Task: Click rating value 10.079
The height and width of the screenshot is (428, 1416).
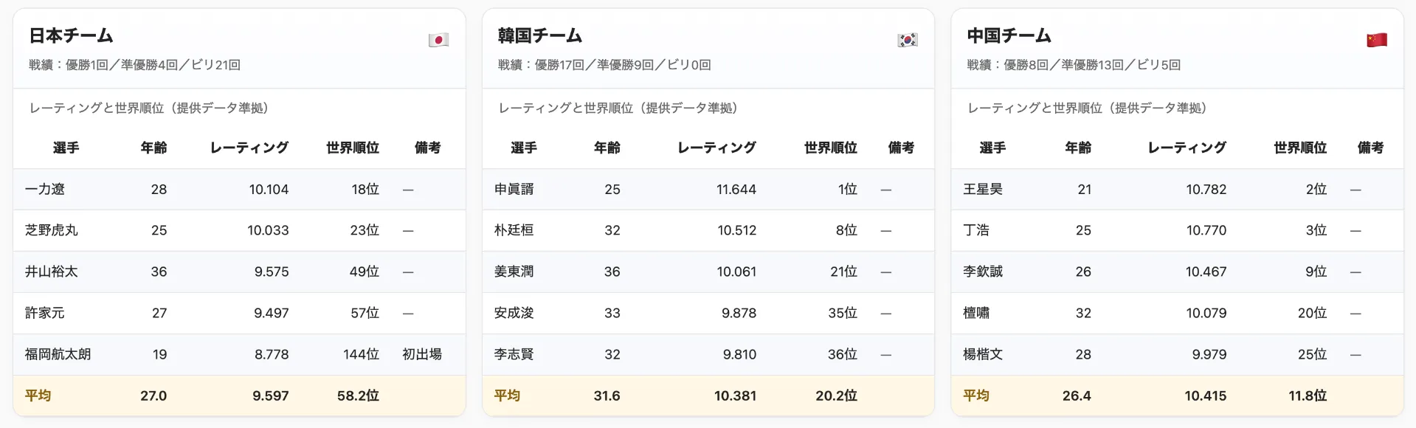Action: pyautogui.click(x=1206, y=314)
